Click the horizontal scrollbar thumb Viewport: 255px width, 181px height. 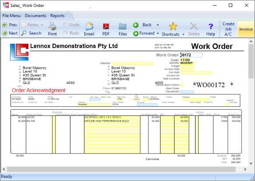point(121,169)
